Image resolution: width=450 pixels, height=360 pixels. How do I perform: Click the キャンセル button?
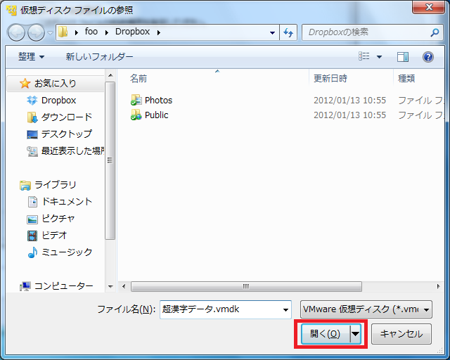[401, 334]
